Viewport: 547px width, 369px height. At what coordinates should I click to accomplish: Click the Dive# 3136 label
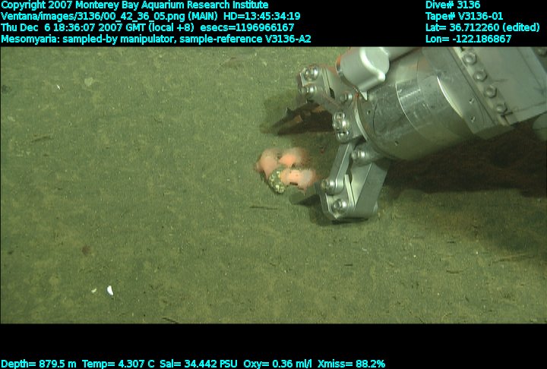tap(453, 5)
